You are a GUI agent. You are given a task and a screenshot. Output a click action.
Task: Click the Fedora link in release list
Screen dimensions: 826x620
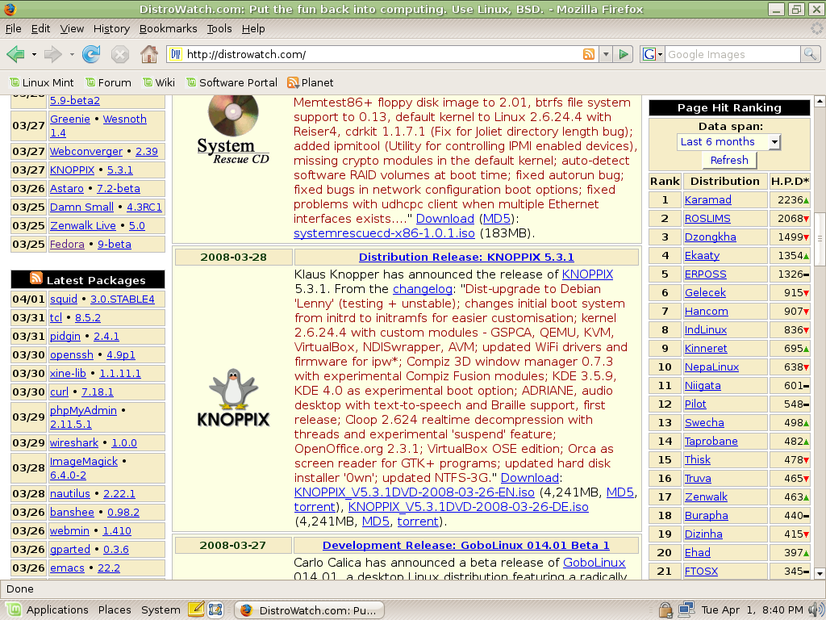68,244
